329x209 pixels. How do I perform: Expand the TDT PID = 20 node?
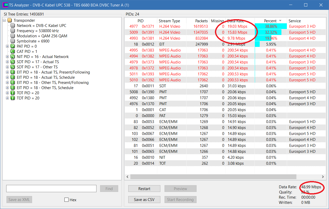tap(7, 98)
